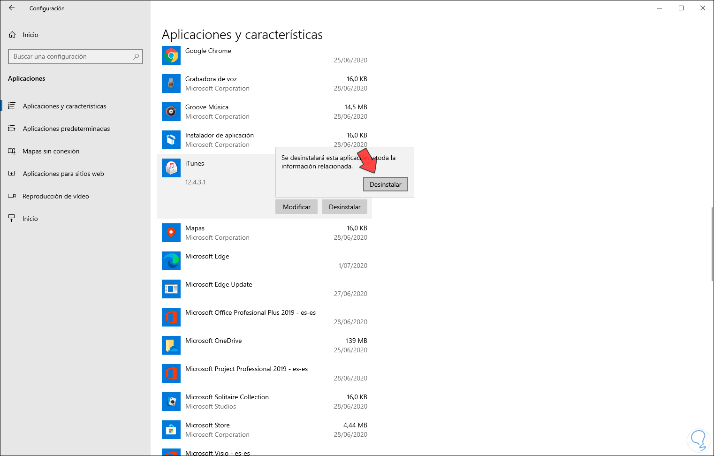This screenshot has width=714, height=456.
Task: Click the iTunes app name
Action: click(195, 163)
